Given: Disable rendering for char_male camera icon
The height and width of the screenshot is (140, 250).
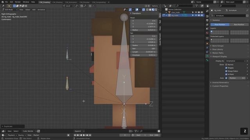Looking at the screenshot, I should coord(202,12).
